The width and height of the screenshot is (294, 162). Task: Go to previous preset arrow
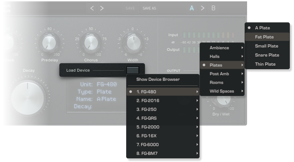click(92, 8)
